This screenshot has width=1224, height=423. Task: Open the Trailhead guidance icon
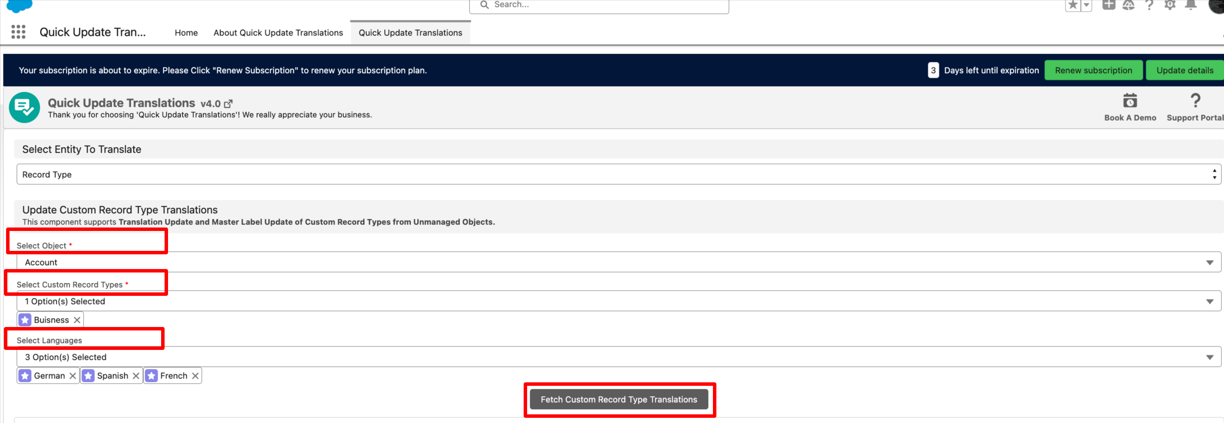point(1128,5)
